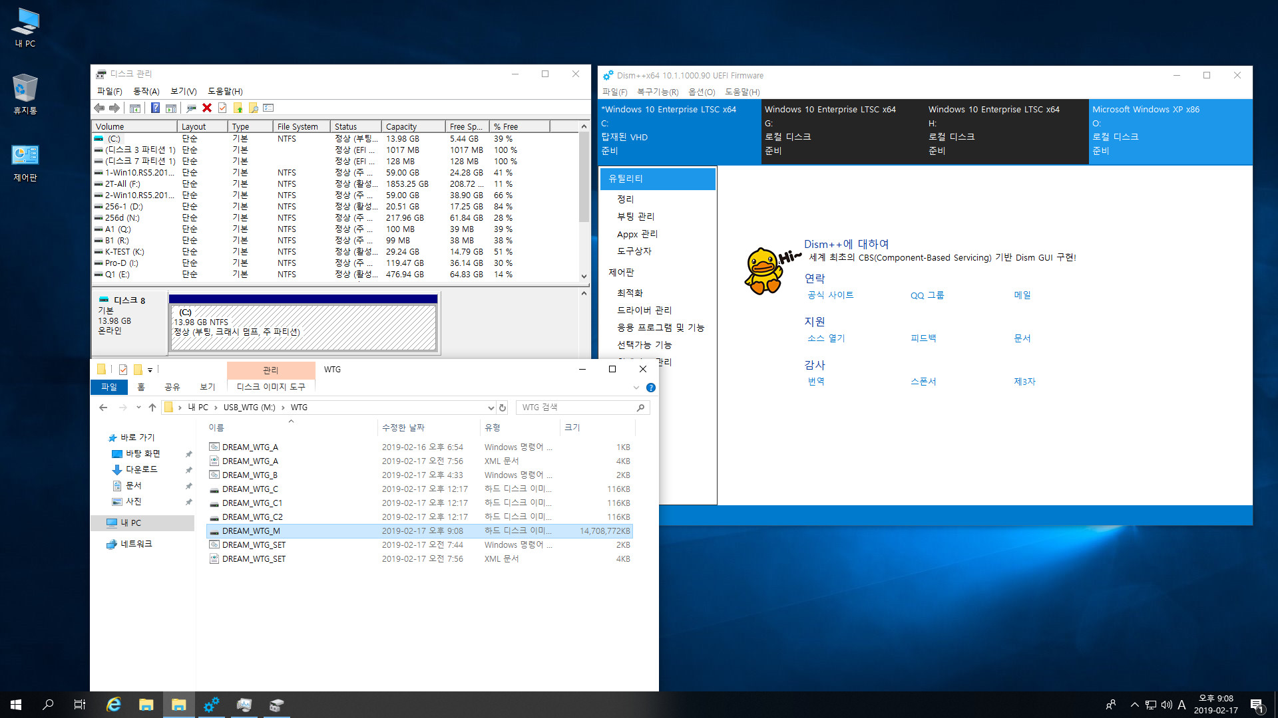Click the Dism++ gear icon on the taskbar
The height and width of the screenshot is (718, 1278).
click(x=212, y=705)
